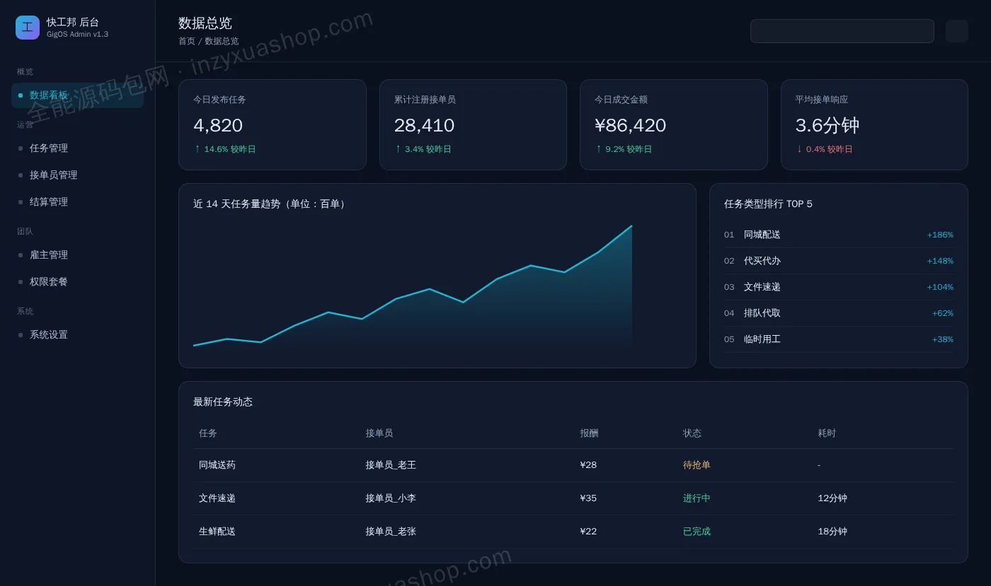Click the peak point of the trend chart
Viewport: 991px width, 586px height.
point(631,226)
